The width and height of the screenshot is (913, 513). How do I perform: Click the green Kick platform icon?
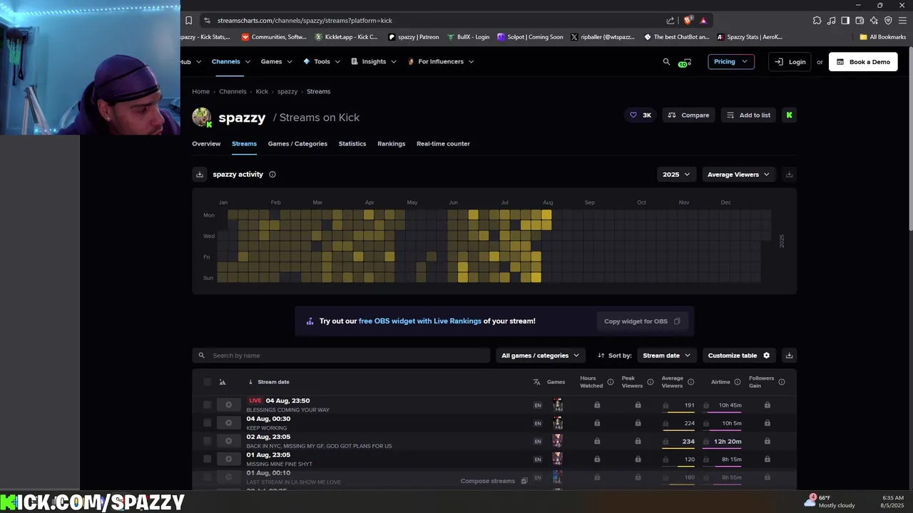(789, 115)
